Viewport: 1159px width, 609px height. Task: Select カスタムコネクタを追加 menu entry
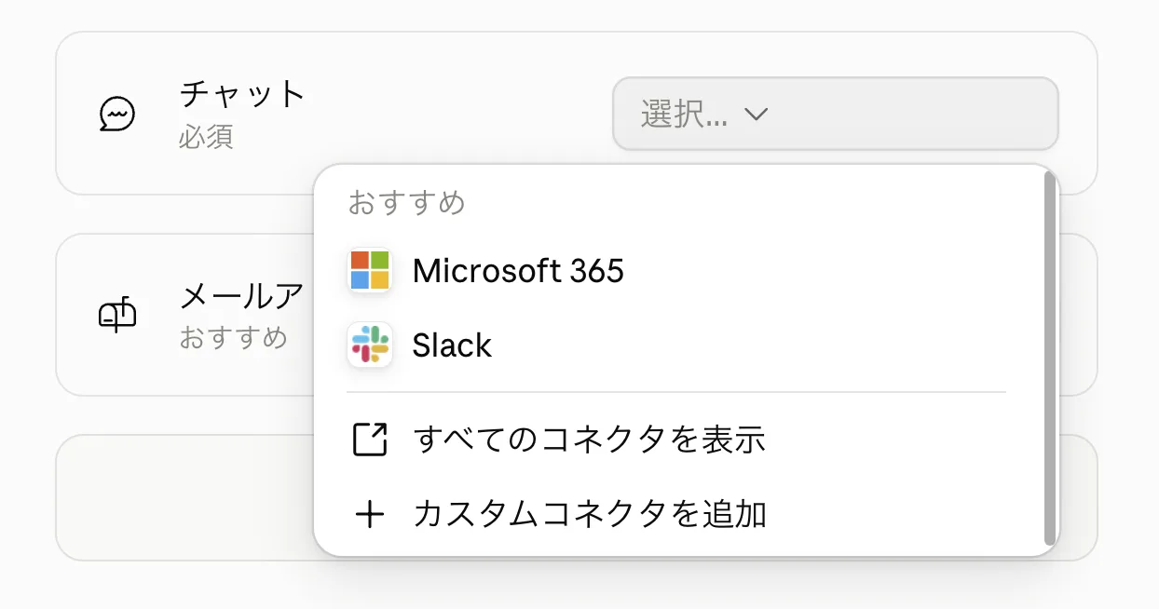pyautogui.click(x=676, y=514)
